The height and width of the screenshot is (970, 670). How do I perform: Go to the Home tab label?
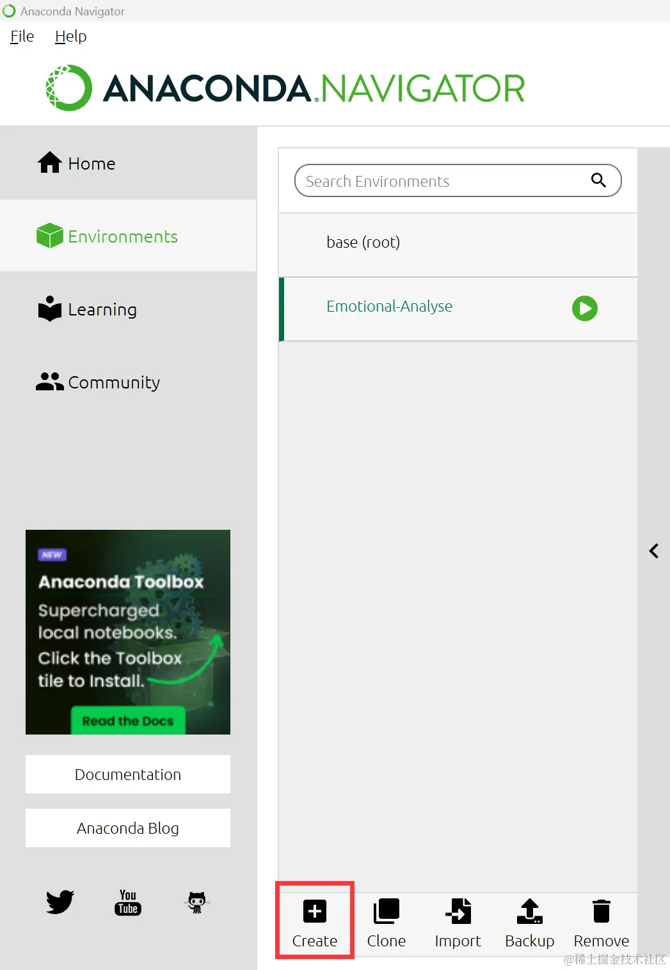coord(92,164)
